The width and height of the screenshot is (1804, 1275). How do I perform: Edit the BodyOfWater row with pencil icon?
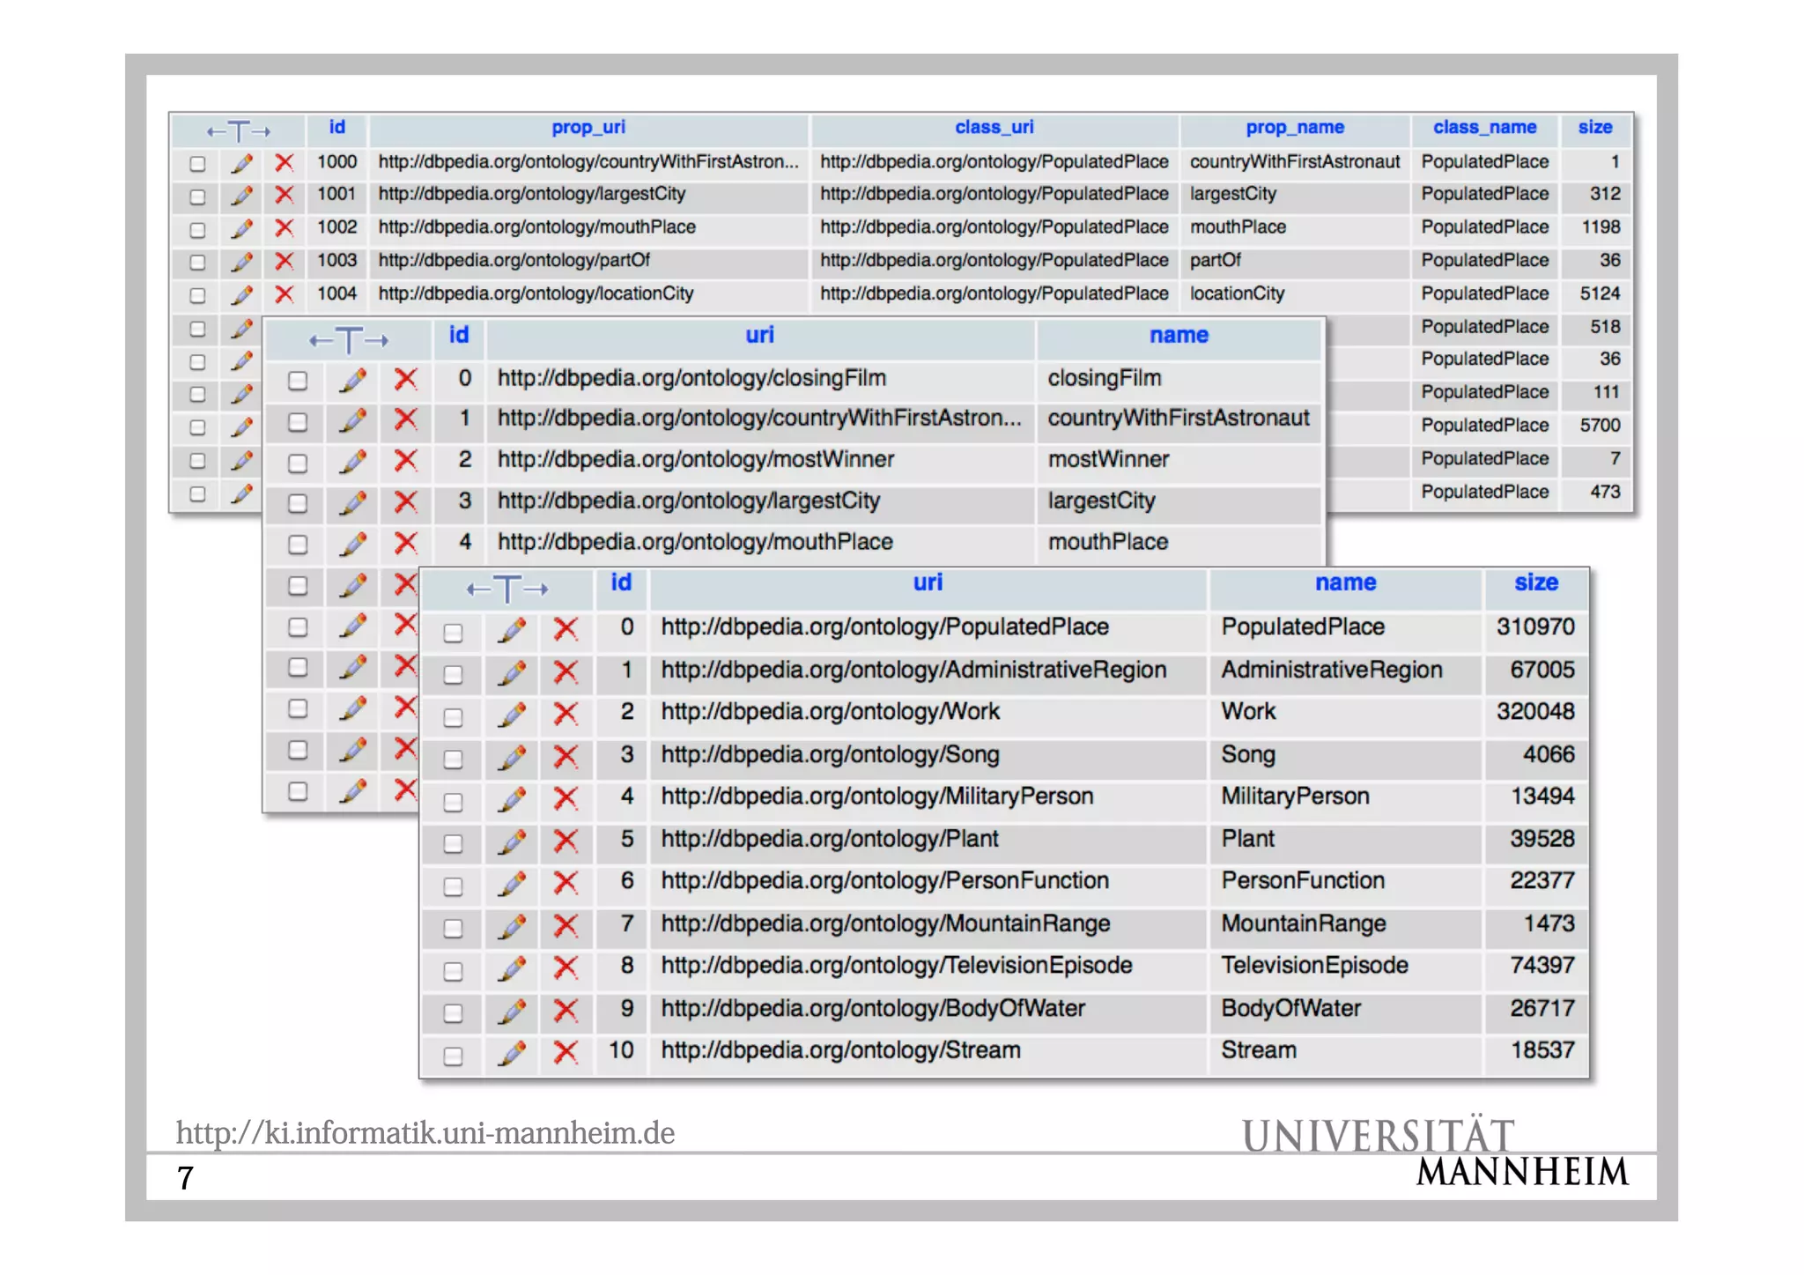click(512, 1011)
